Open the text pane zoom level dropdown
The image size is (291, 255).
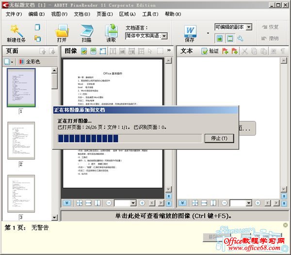click(x=249, y=203)
